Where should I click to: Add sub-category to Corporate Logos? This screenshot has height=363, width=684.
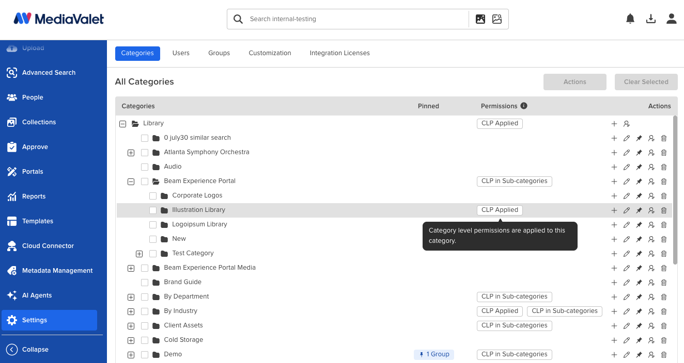(x=614, y=196)
